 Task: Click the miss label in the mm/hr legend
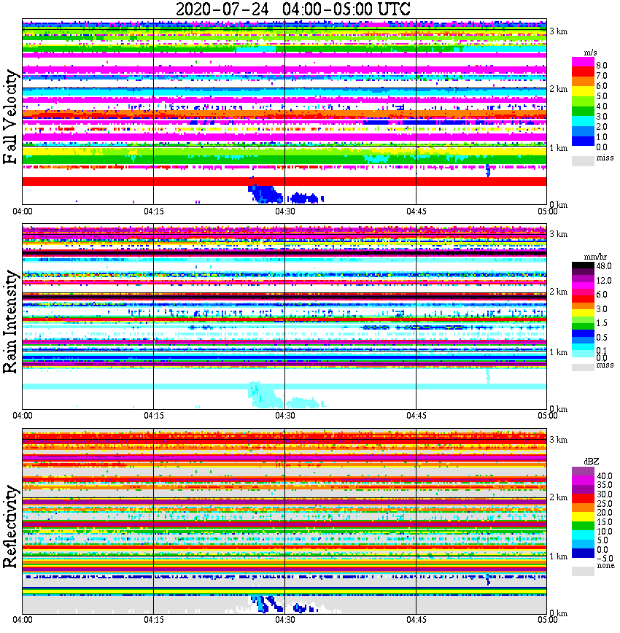click(605, 365)
